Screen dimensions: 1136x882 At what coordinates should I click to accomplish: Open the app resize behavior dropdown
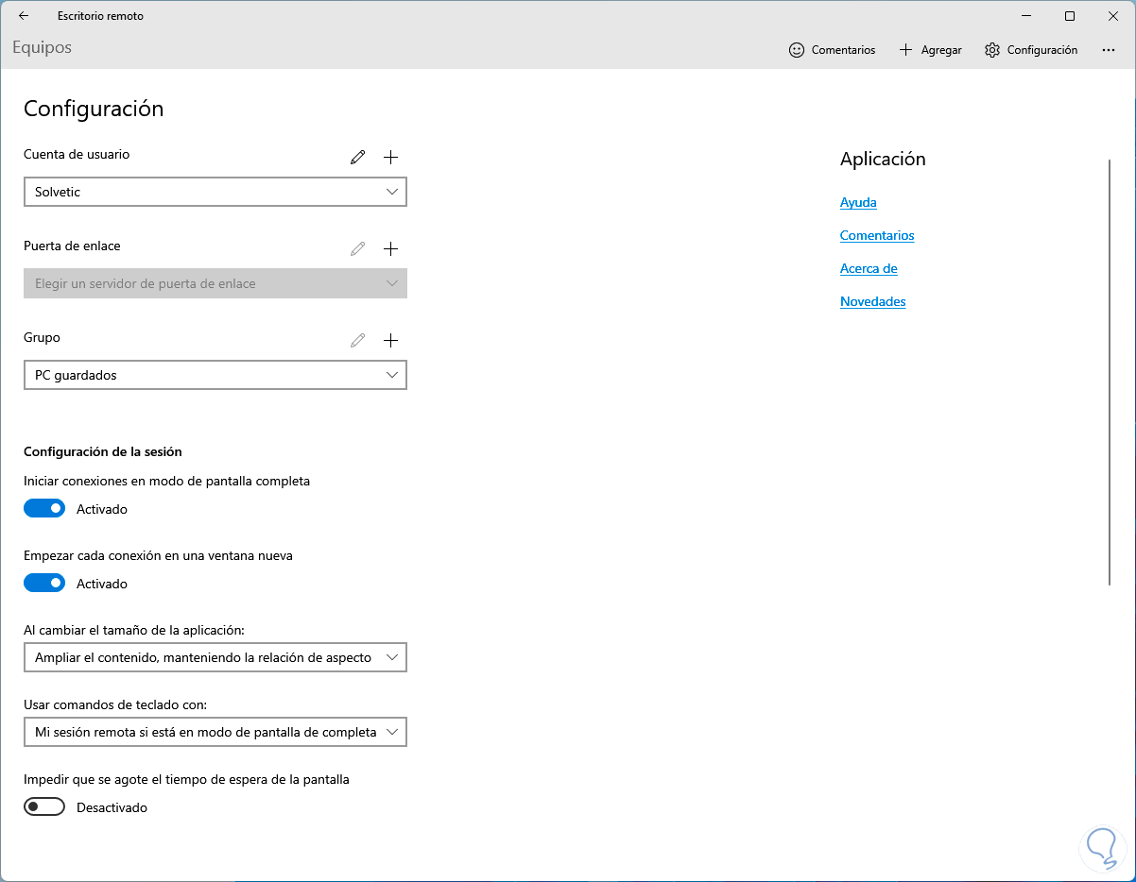(x=215, y=657)
